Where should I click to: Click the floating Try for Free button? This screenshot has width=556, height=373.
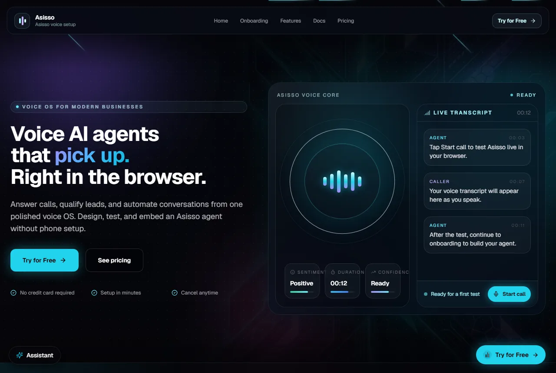[x=511, y=355]
